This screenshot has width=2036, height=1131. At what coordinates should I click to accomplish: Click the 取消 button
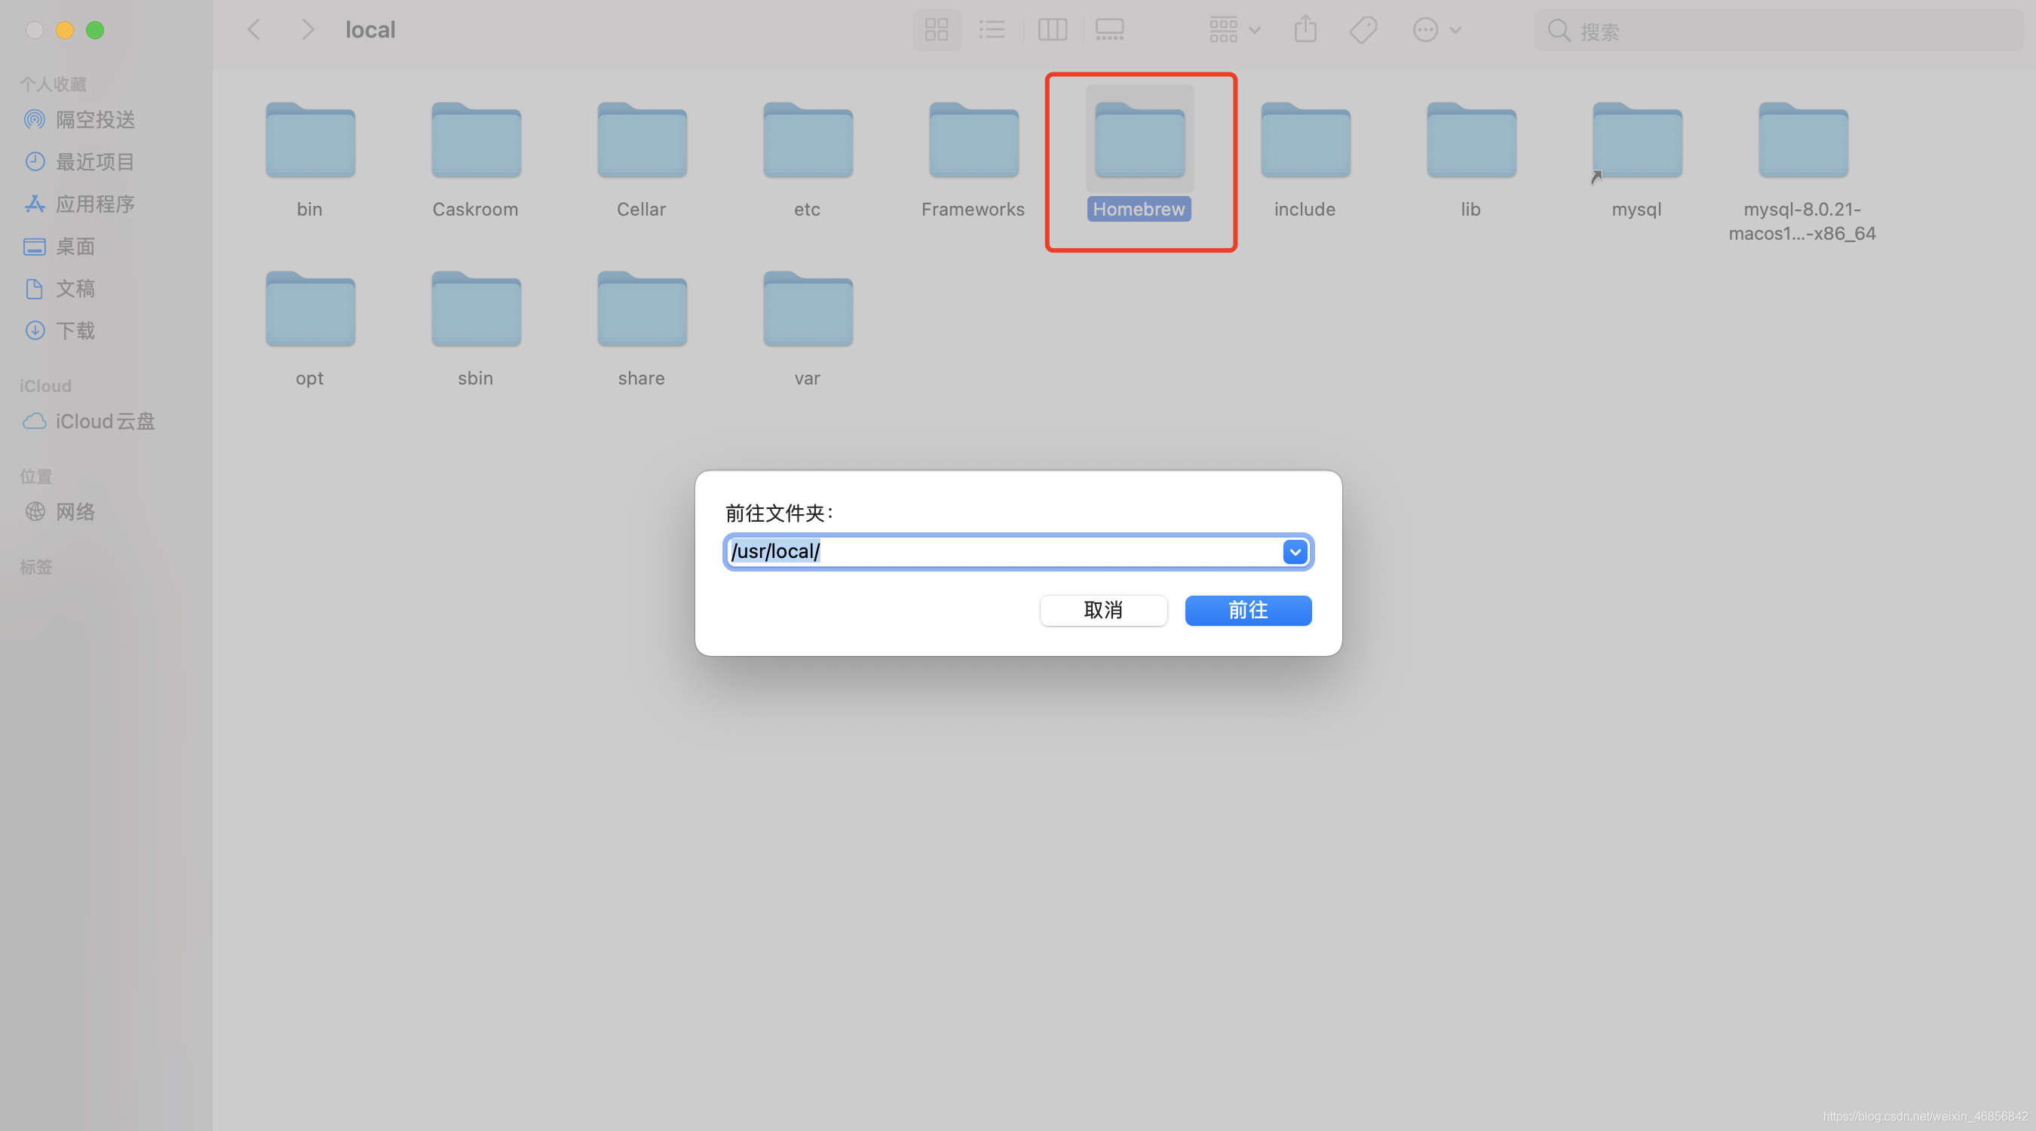click(x=1102, y=610)
